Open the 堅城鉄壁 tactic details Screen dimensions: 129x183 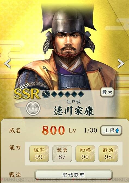73,175
